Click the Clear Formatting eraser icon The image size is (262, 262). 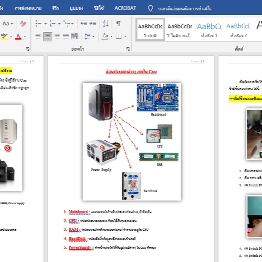[x=23, y=23]
